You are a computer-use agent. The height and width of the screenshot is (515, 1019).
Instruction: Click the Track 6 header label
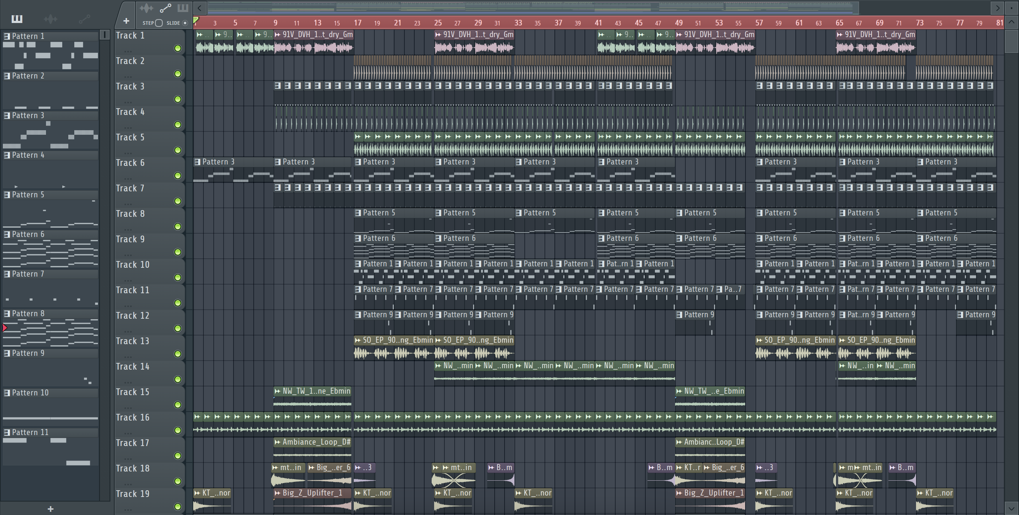[x=130, y=163]
